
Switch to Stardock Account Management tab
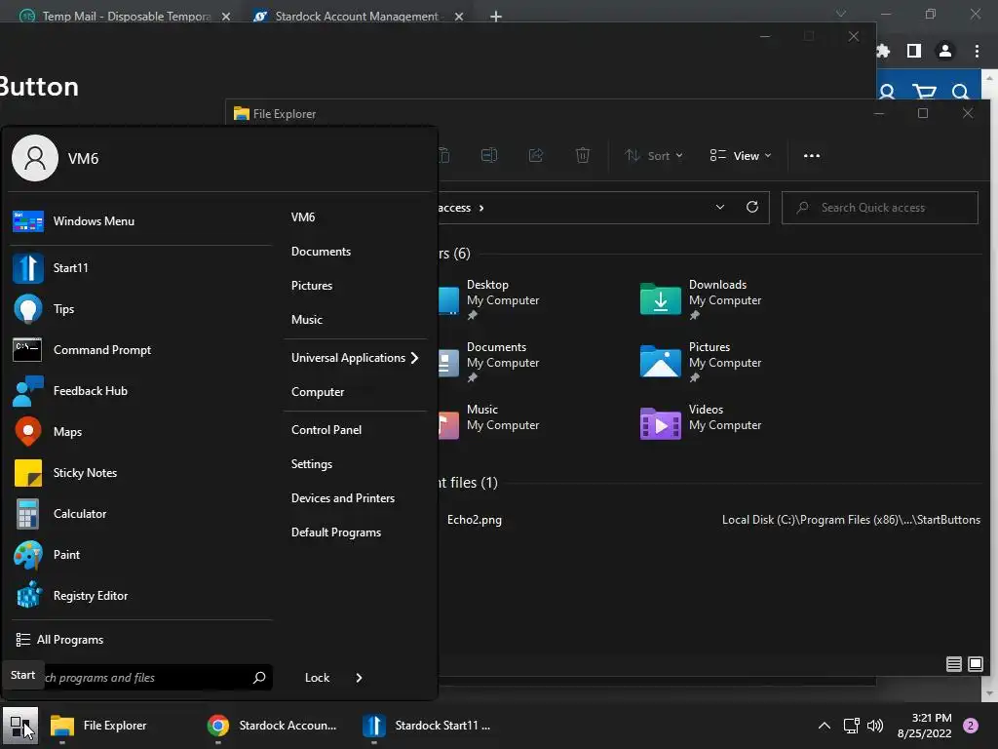click(356, 16)
